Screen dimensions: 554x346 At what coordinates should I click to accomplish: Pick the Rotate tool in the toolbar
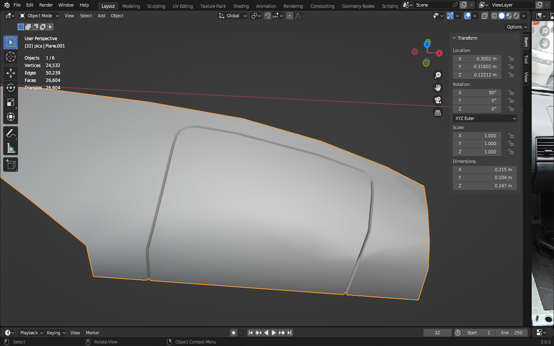(10, 88)
